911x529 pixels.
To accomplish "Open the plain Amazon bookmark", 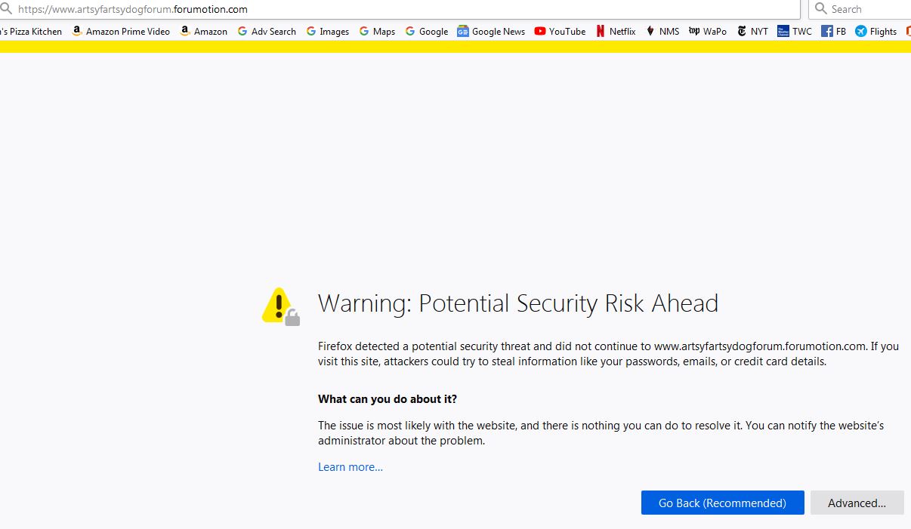I will click(x=203, y=31).
